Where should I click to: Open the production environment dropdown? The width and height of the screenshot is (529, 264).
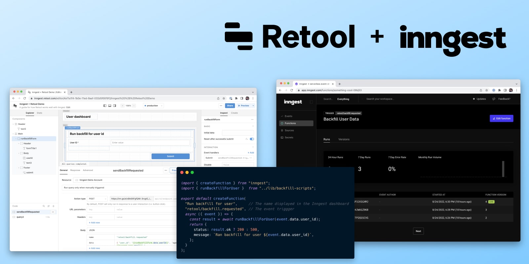click(153, 106)
